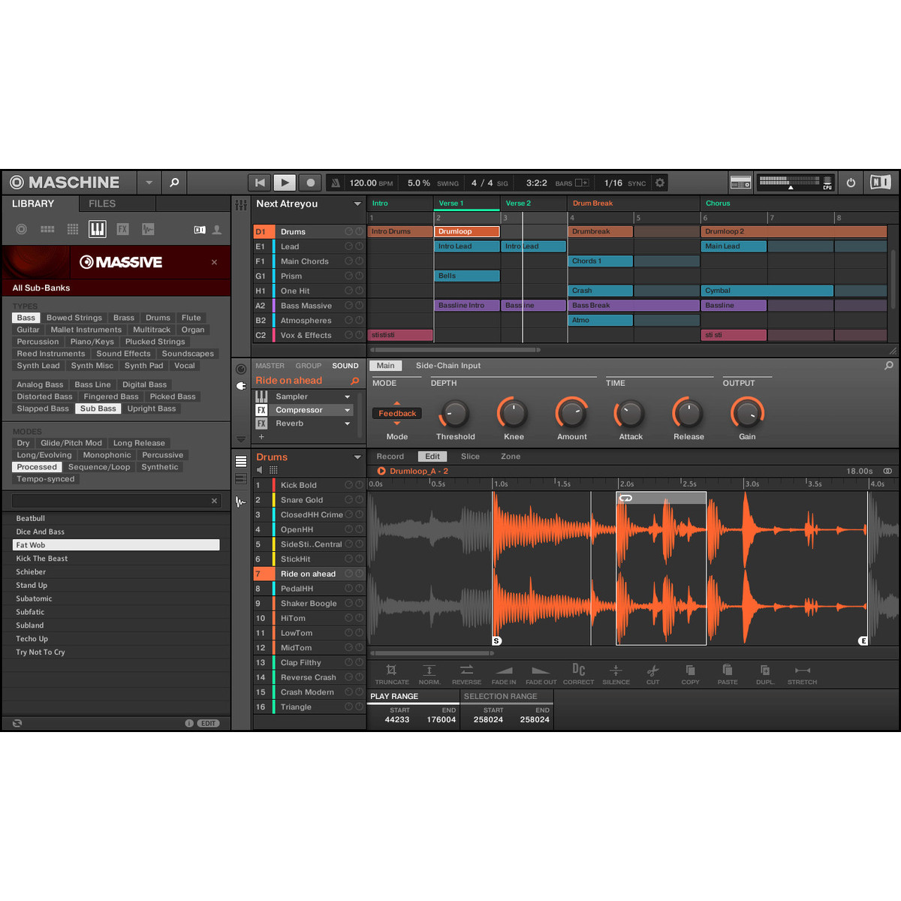
Task: Click the Reverse tool
Action: 466,673
